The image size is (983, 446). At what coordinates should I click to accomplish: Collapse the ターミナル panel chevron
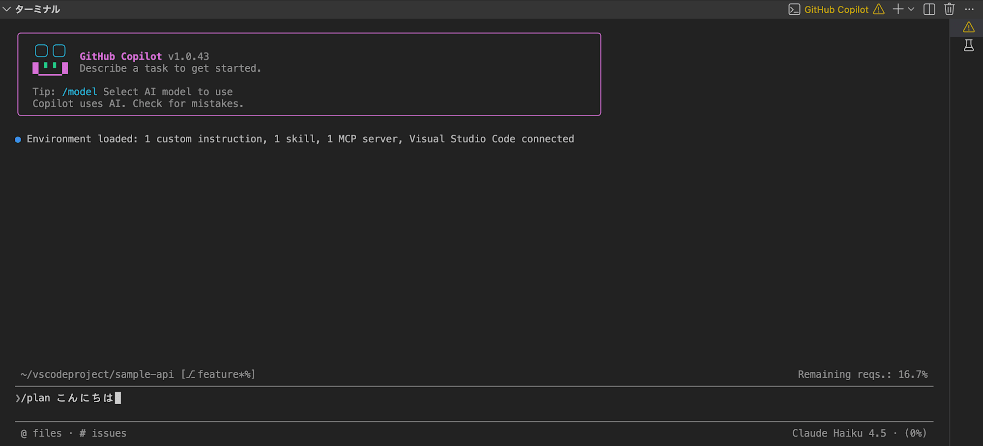coord(6,9)
